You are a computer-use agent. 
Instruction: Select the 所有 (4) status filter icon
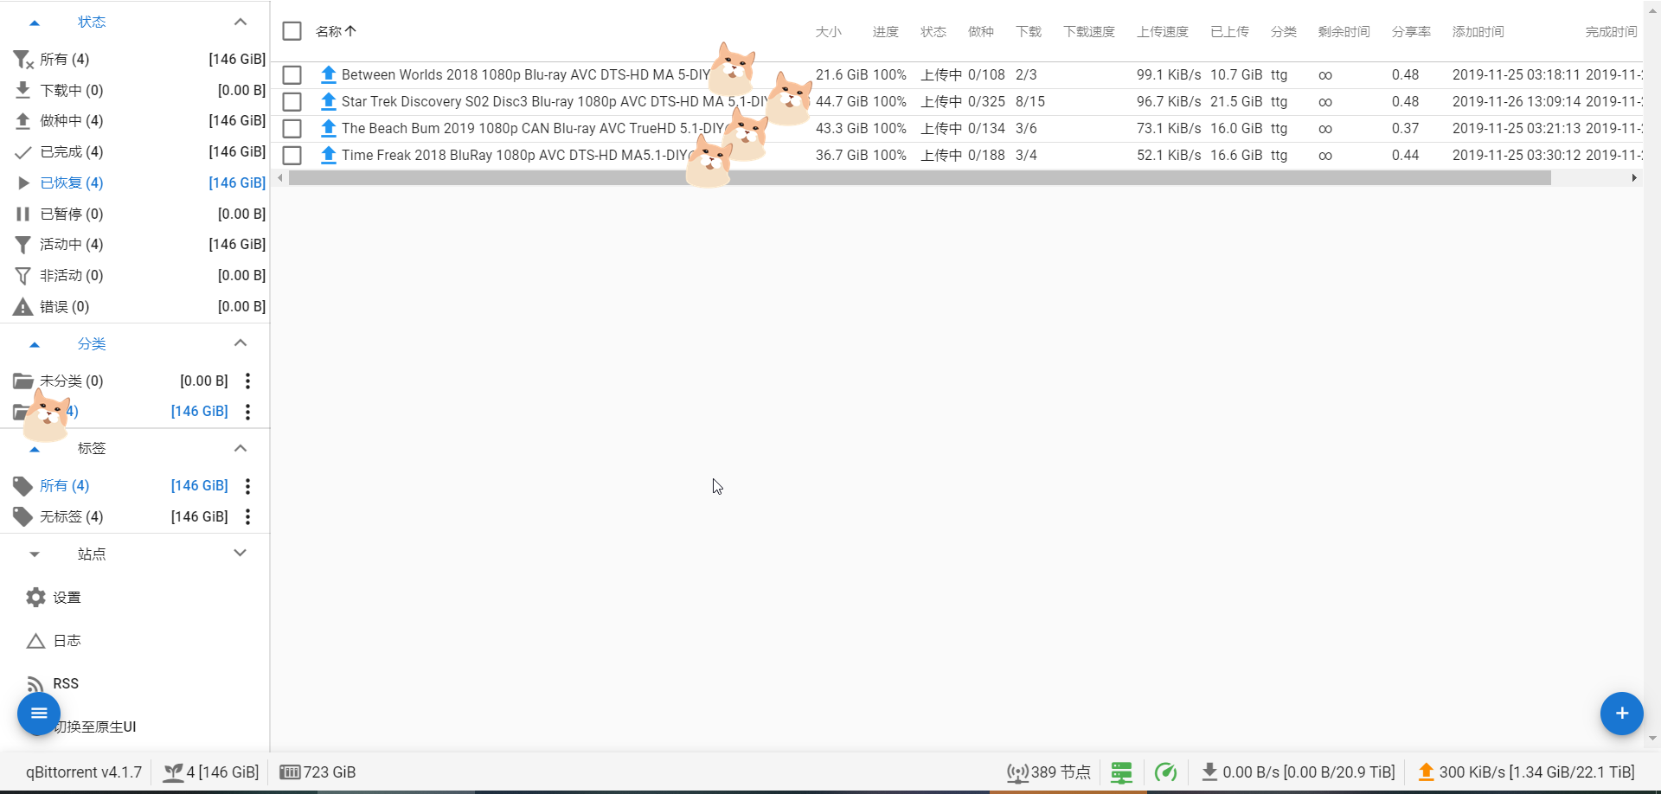tap(23, 60)
